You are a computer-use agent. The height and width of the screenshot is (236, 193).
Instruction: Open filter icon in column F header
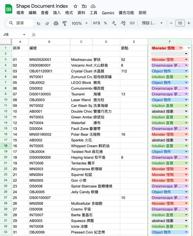[x=189, y=48]
